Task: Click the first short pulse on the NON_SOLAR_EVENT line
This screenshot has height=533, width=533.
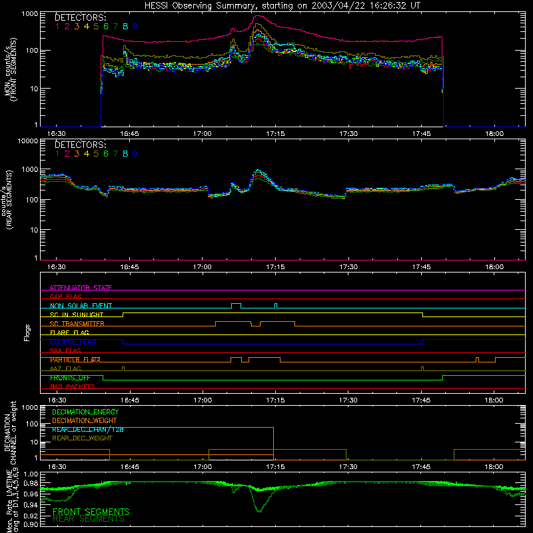Action: pos(237,306)
